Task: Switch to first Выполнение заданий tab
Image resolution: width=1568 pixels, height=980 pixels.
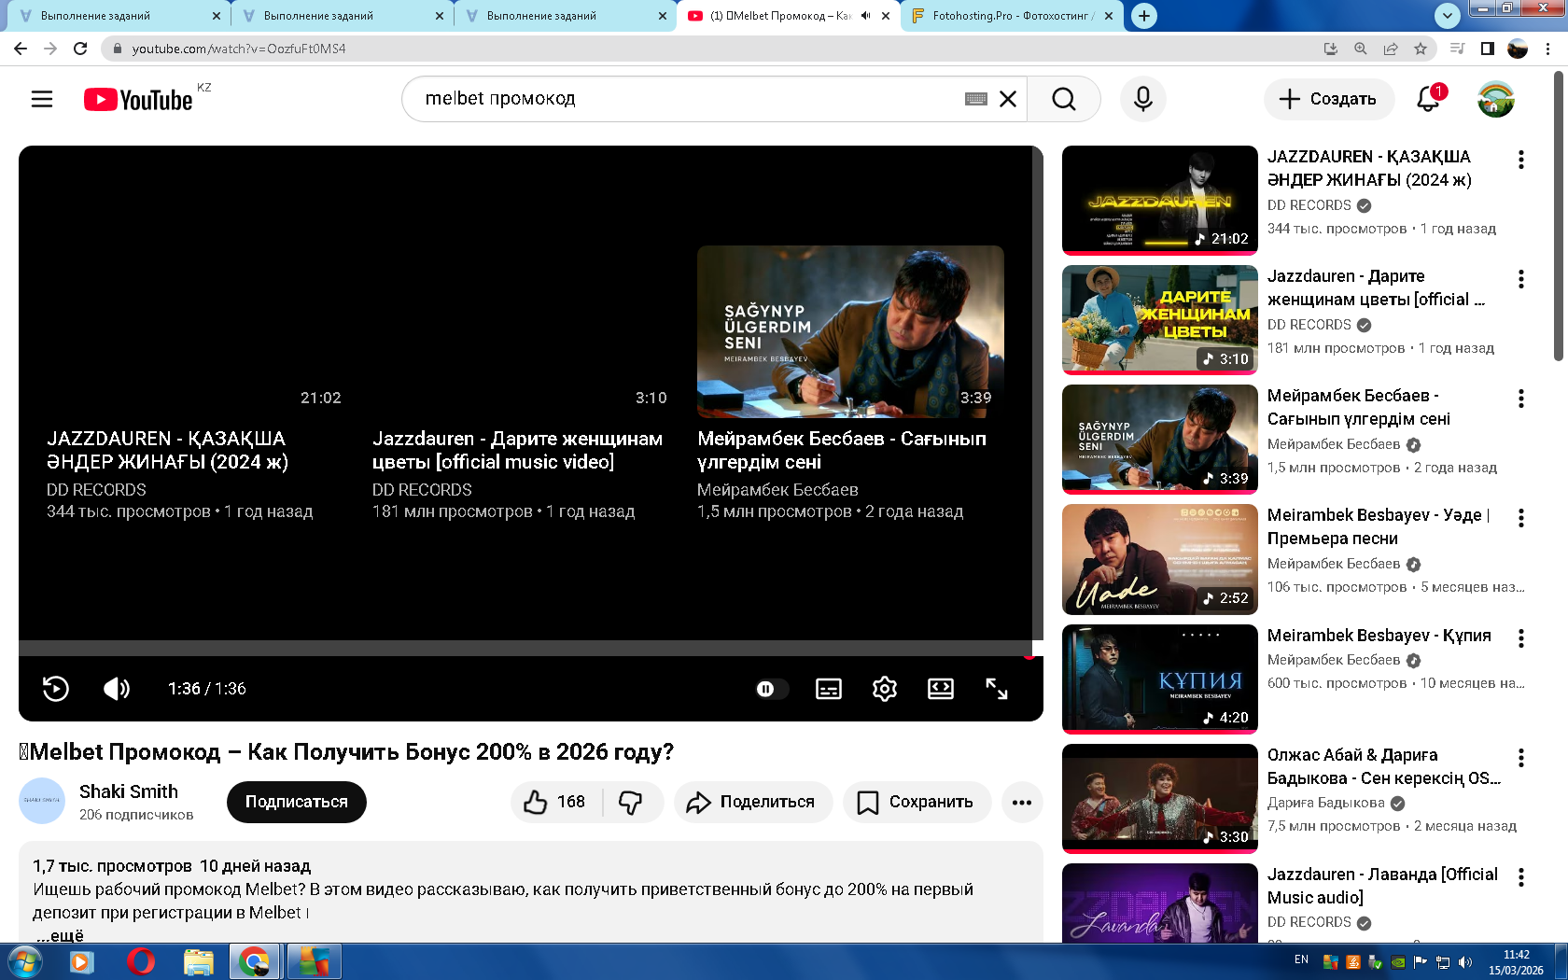Action: pos(119,16)
